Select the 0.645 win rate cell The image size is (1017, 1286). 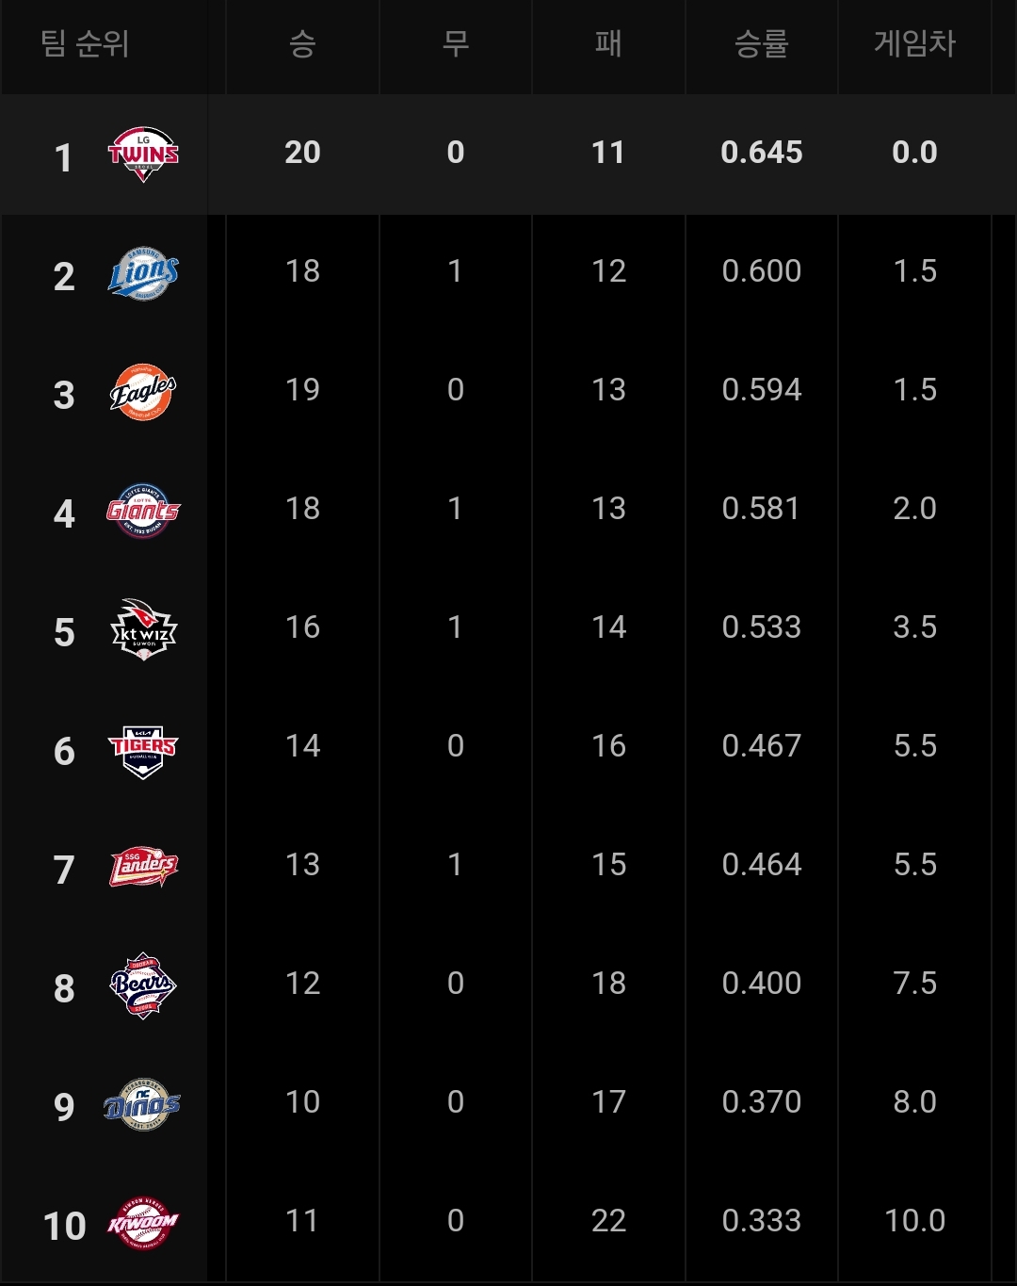pyautogui.click(x=762, y=153)
